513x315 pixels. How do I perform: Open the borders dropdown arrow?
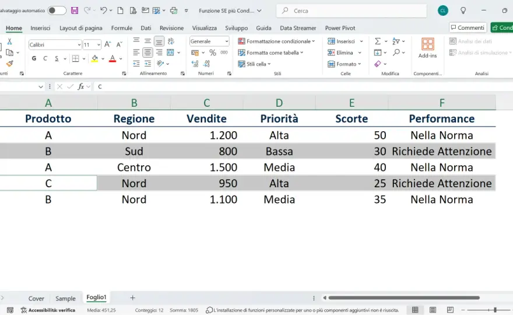tap(84, 58)
